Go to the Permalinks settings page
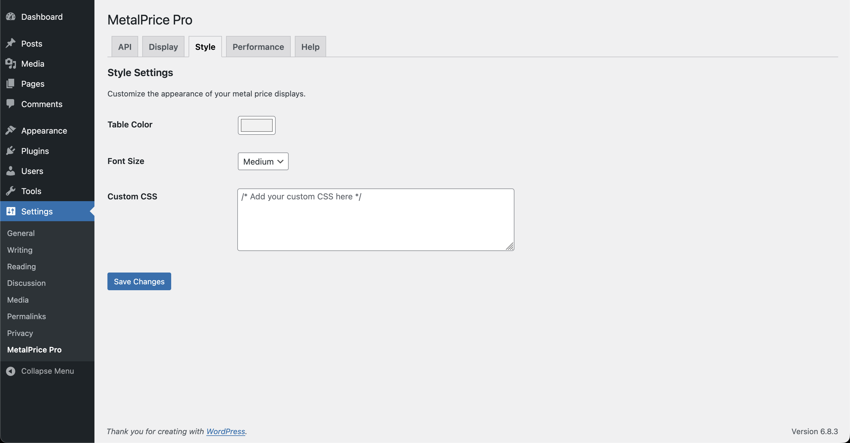The image size is (850, 443). pyautogui.click(x=26, y=316)
